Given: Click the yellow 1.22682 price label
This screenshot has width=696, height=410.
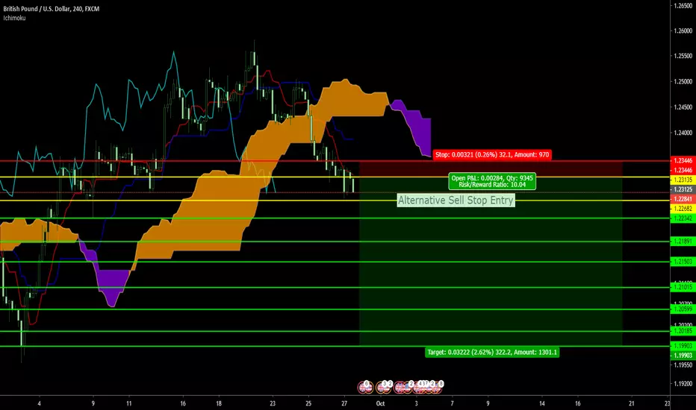Looking at the screenshot, I should click(x=683, y=209).
